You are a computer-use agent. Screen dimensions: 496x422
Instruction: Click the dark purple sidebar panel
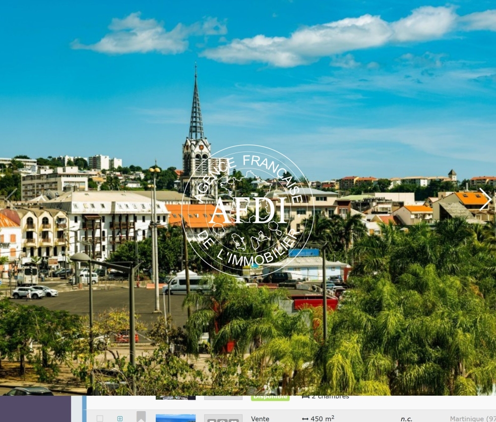(x=35, y=409)
